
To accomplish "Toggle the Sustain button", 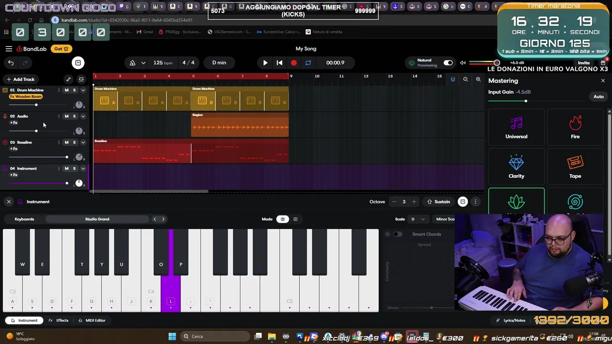I will point(438,202).
